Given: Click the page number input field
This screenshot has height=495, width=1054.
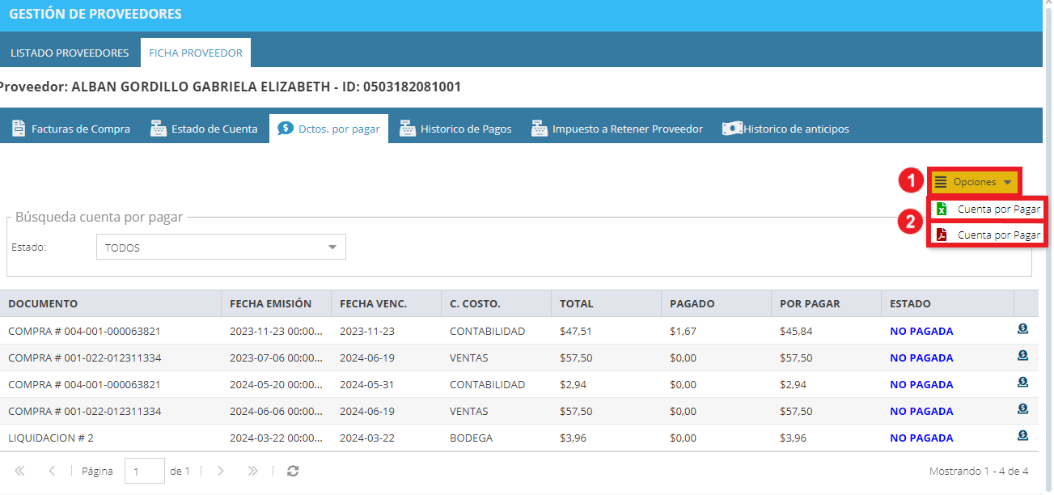Looking at the screenshot, I should point(145,471).
